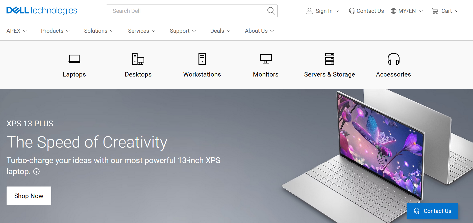Select the Desktops category icon

coord(138,59)
